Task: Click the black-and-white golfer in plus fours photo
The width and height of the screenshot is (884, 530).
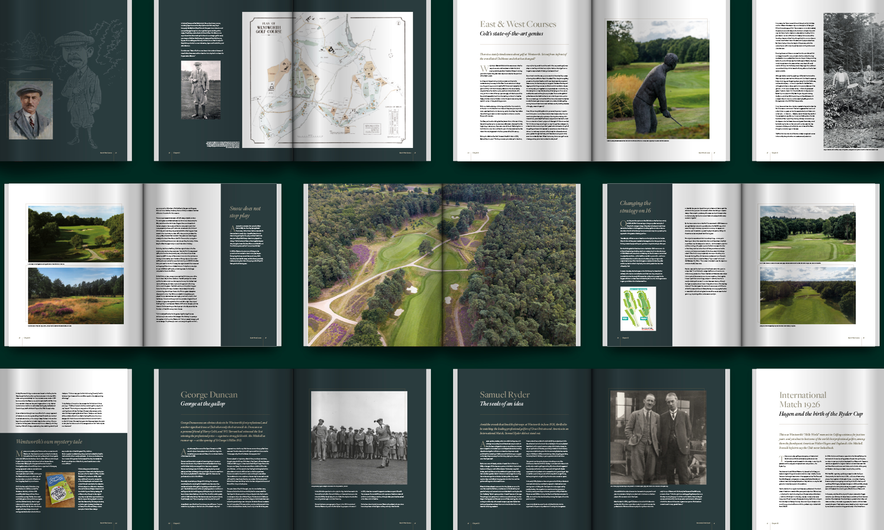Action: pos(201,90)
